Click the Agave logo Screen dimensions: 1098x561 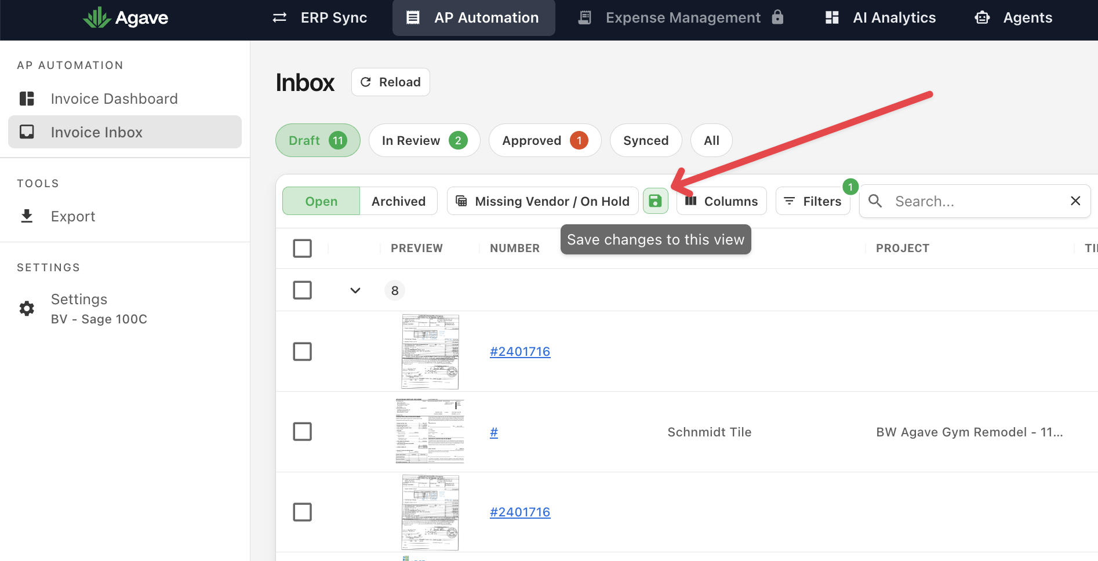(x=125, y=18)
